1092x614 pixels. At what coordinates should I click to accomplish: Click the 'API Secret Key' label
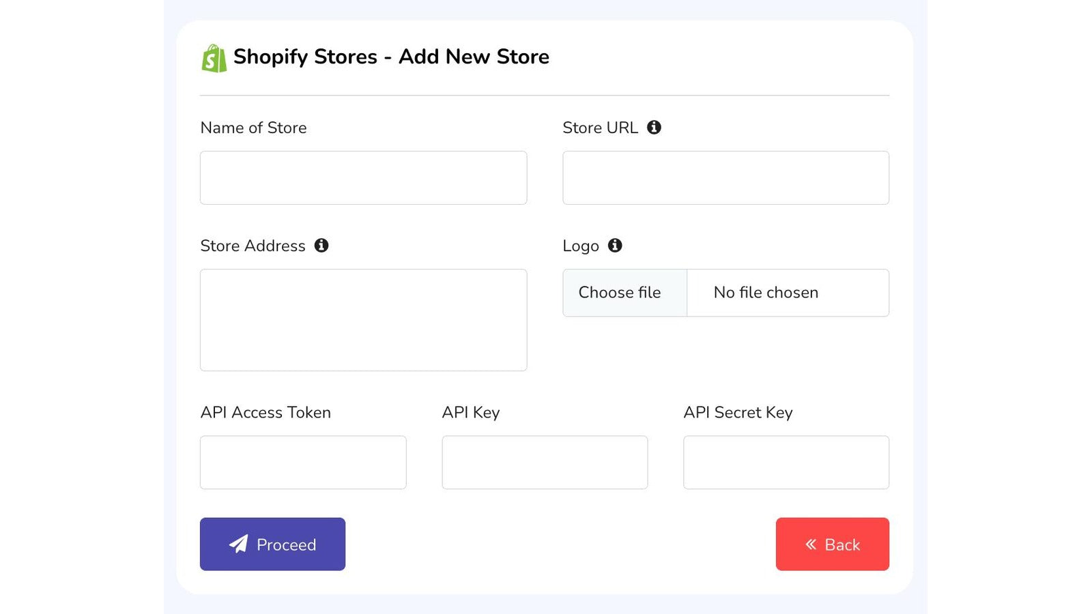click(x=738, y=413)
